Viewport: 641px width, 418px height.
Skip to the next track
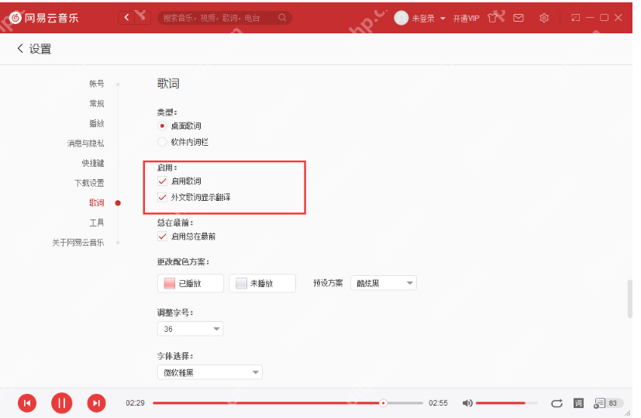click(95, 402)
